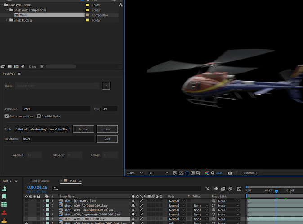Click the red download KBar icon
This screenshot has width=303, height=224.
click(x=4, y=212)
